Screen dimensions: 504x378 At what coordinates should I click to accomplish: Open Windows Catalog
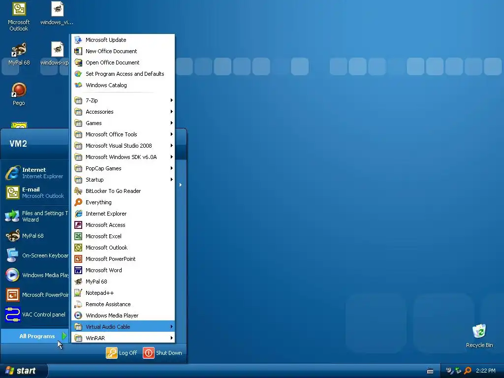123,85
